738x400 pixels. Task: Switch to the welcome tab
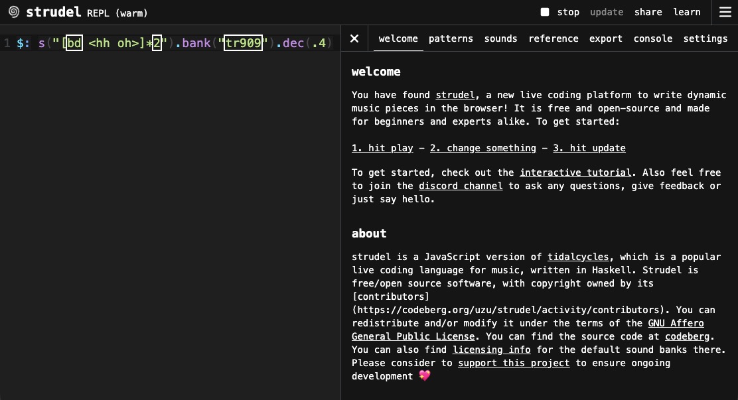coord(398,38)
